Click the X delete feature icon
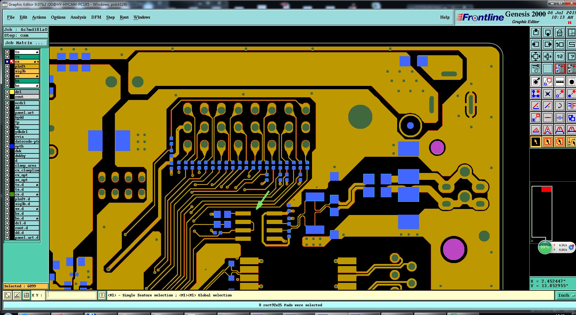The width and height of the screenshot is (576, 315). 548,94
